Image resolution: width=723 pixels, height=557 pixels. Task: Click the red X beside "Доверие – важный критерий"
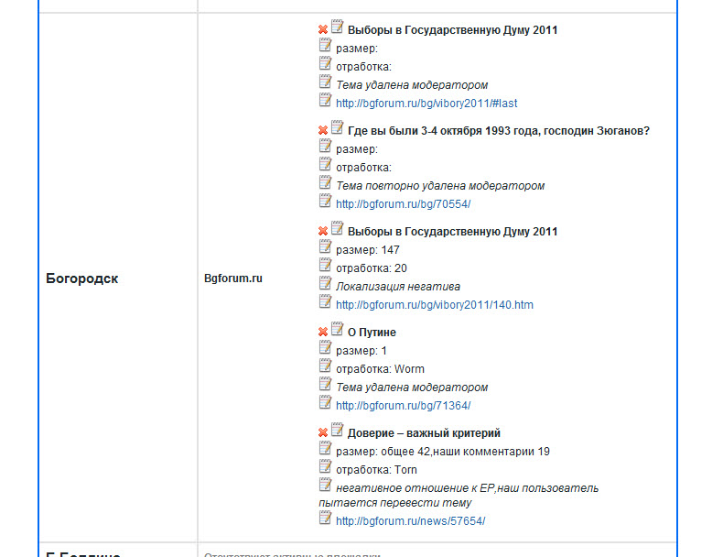point(323,433)
